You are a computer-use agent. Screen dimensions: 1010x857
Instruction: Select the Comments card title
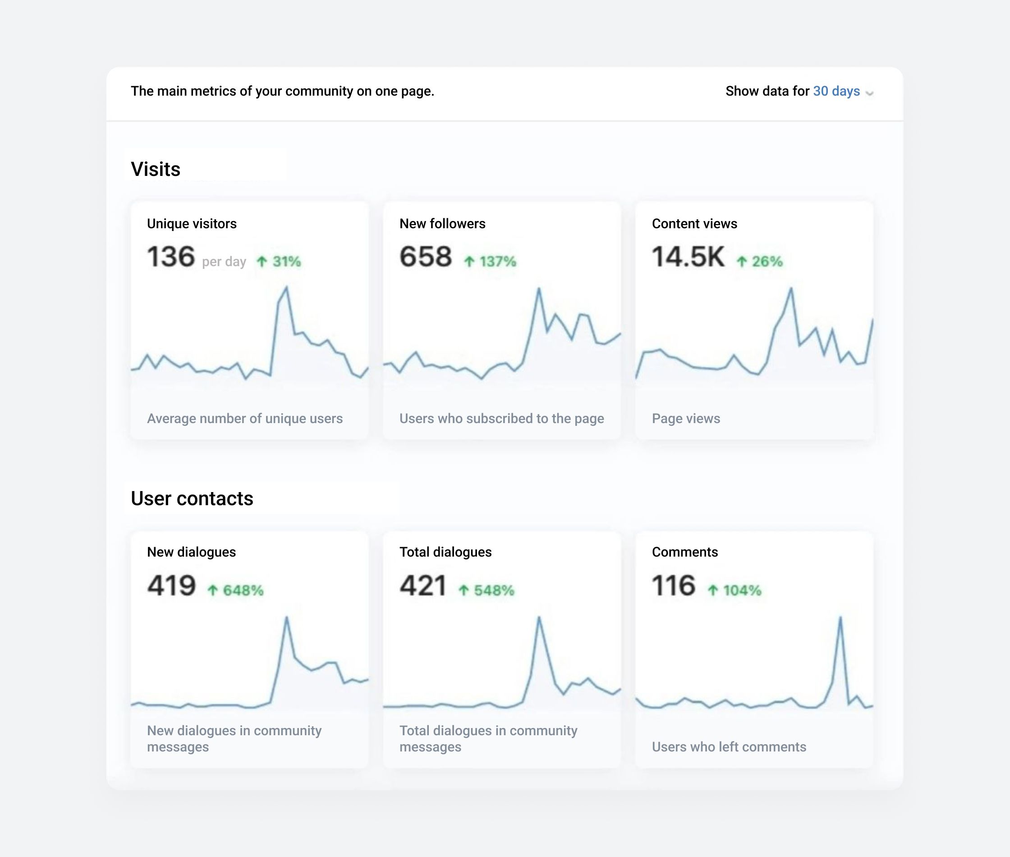tap(684, 552)
